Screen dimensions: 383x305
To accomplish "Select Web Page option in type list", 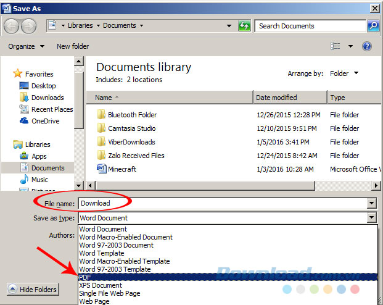I will pyautogui.click(x=228, y=301).
